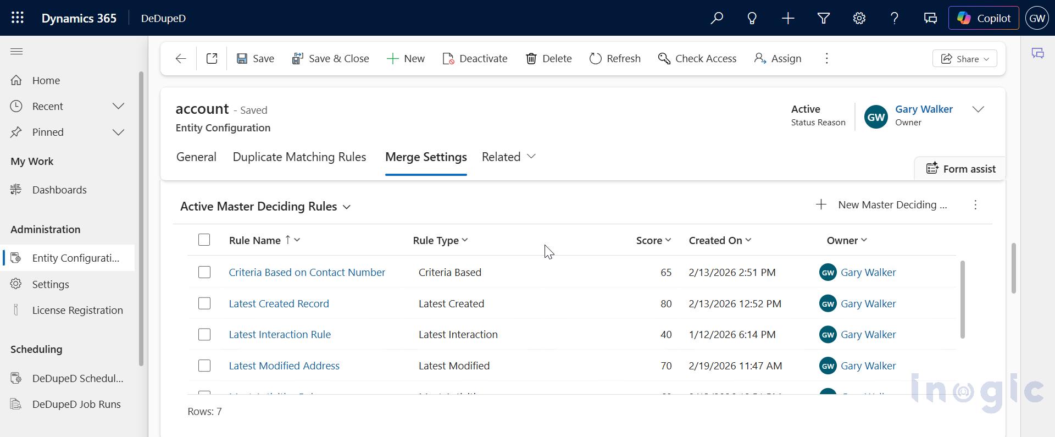This screenshot has width=1055, height=437.
Task: Save the entity configuration record
Action: click(x=256, y=58)
